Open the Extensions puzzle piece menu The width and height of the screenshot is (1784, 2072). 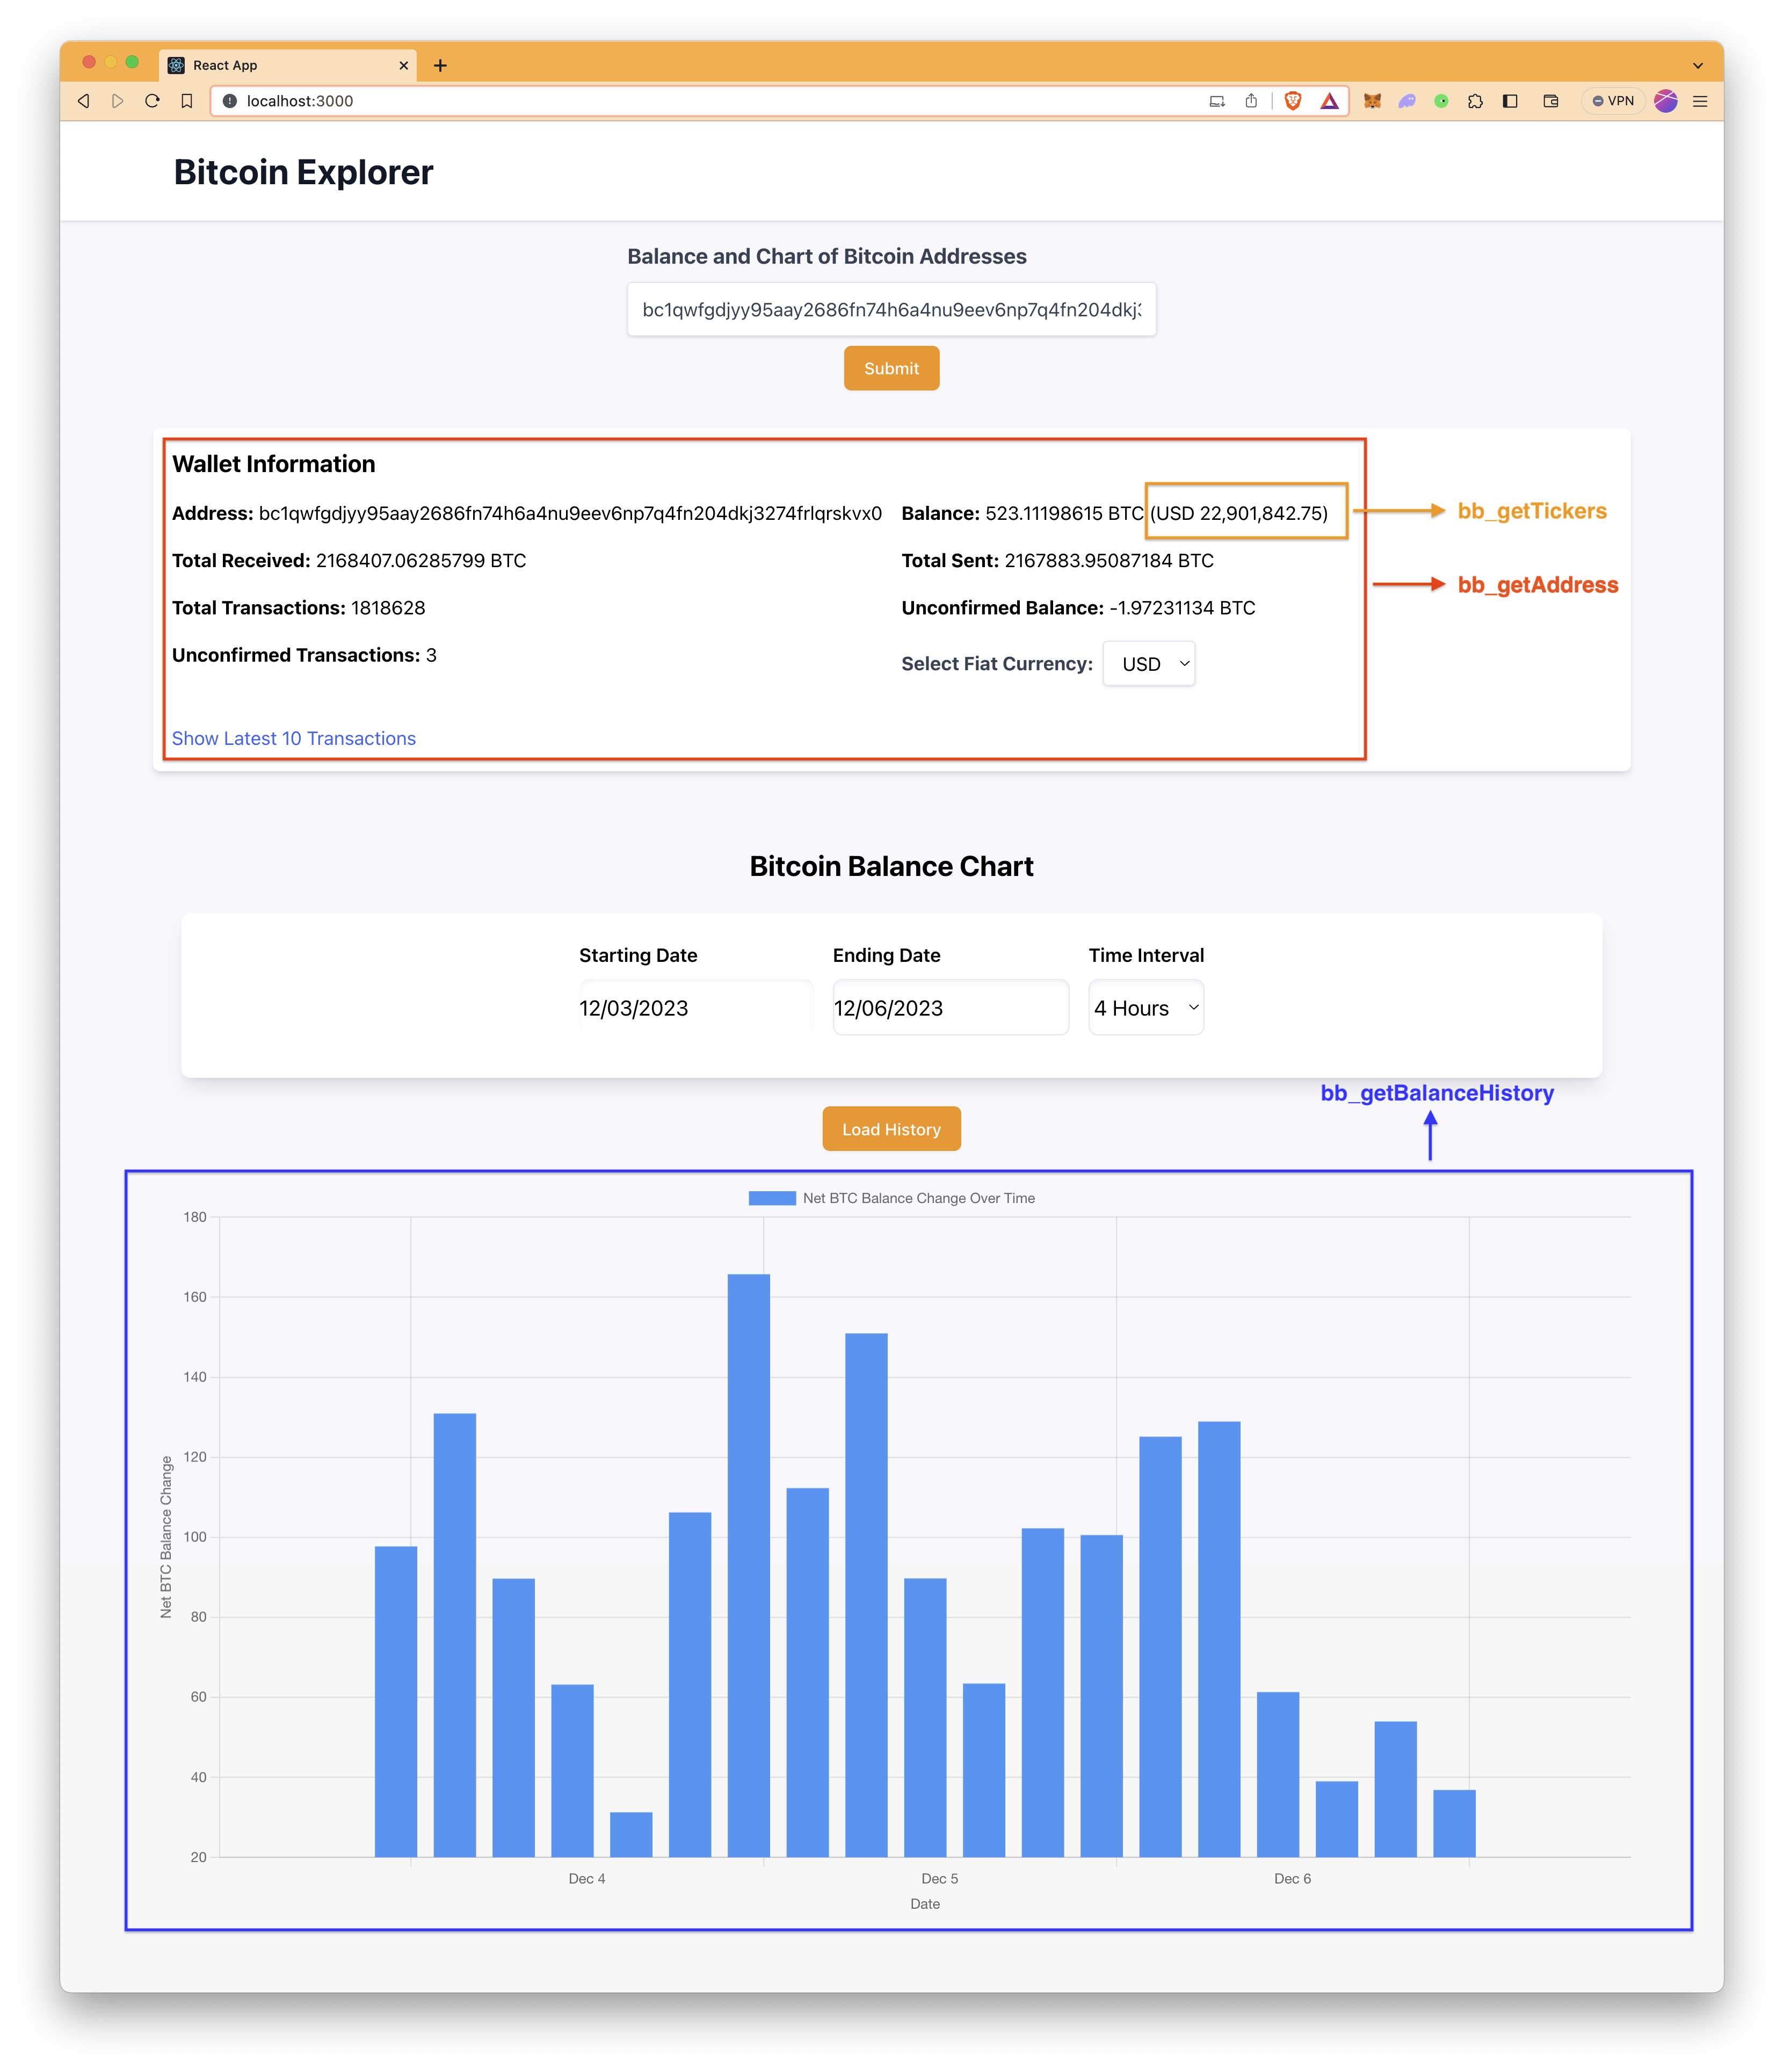coord(1475,101)
